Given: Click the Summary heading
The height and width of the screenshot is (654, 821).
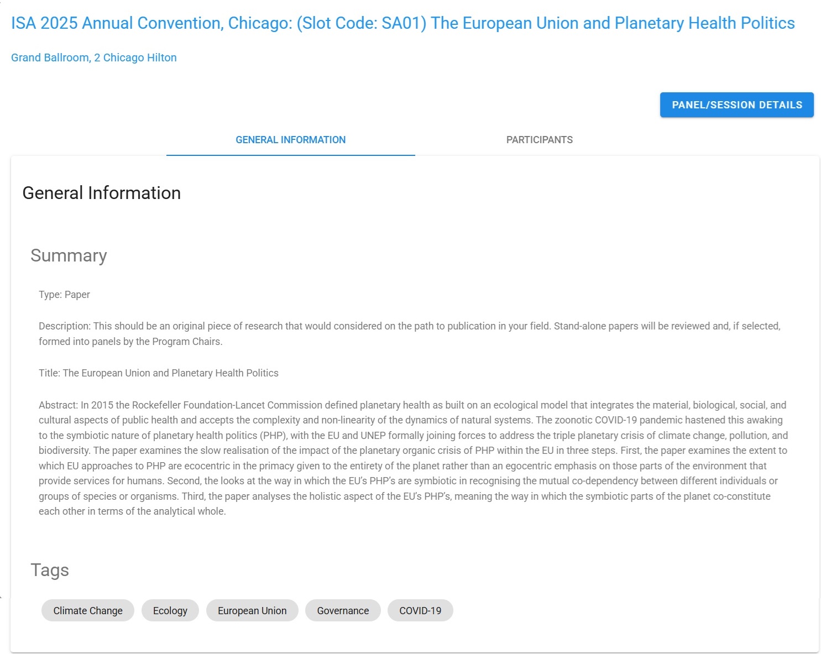Looking at the screenshot, I should 69,255.
